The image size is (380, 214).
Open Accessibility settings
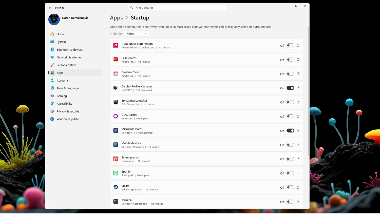[x=75, y=104]
